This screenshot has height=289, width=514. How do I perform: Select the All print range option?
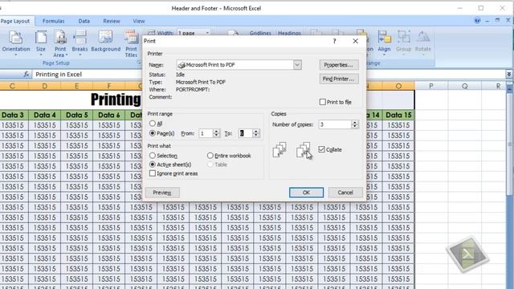153,124
